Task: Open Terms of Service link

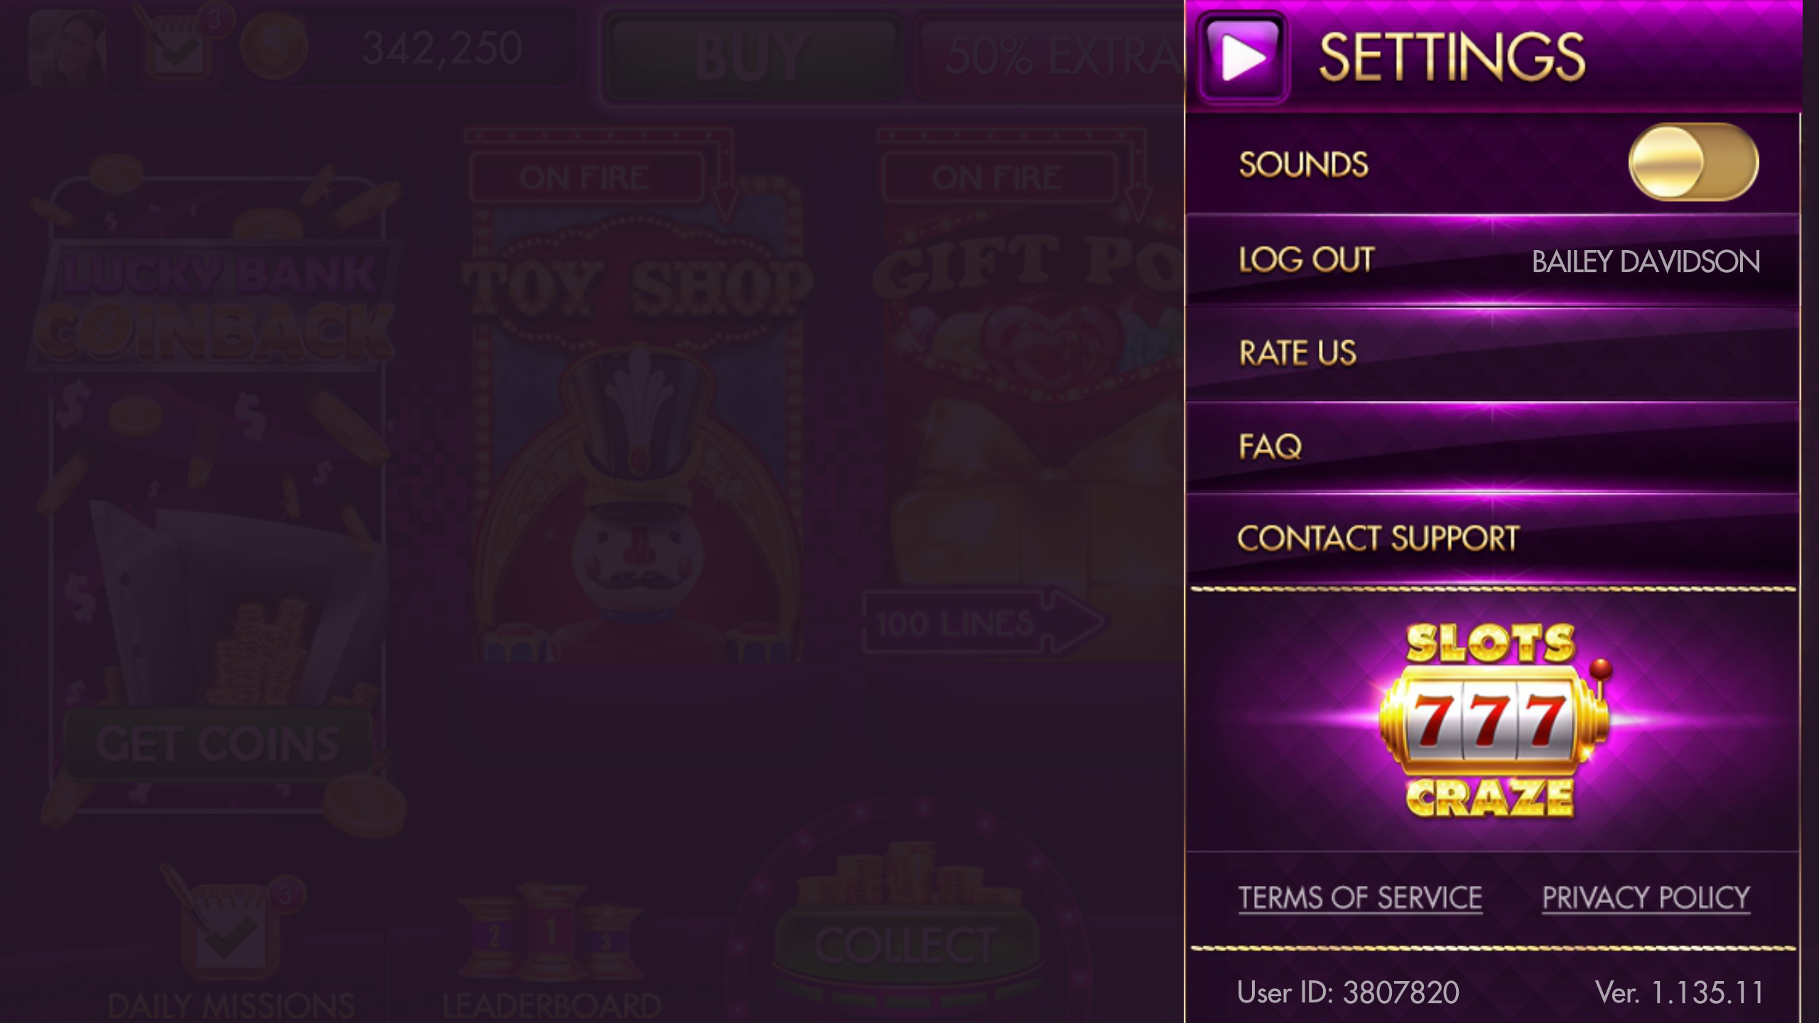Action: [1360, 898]
